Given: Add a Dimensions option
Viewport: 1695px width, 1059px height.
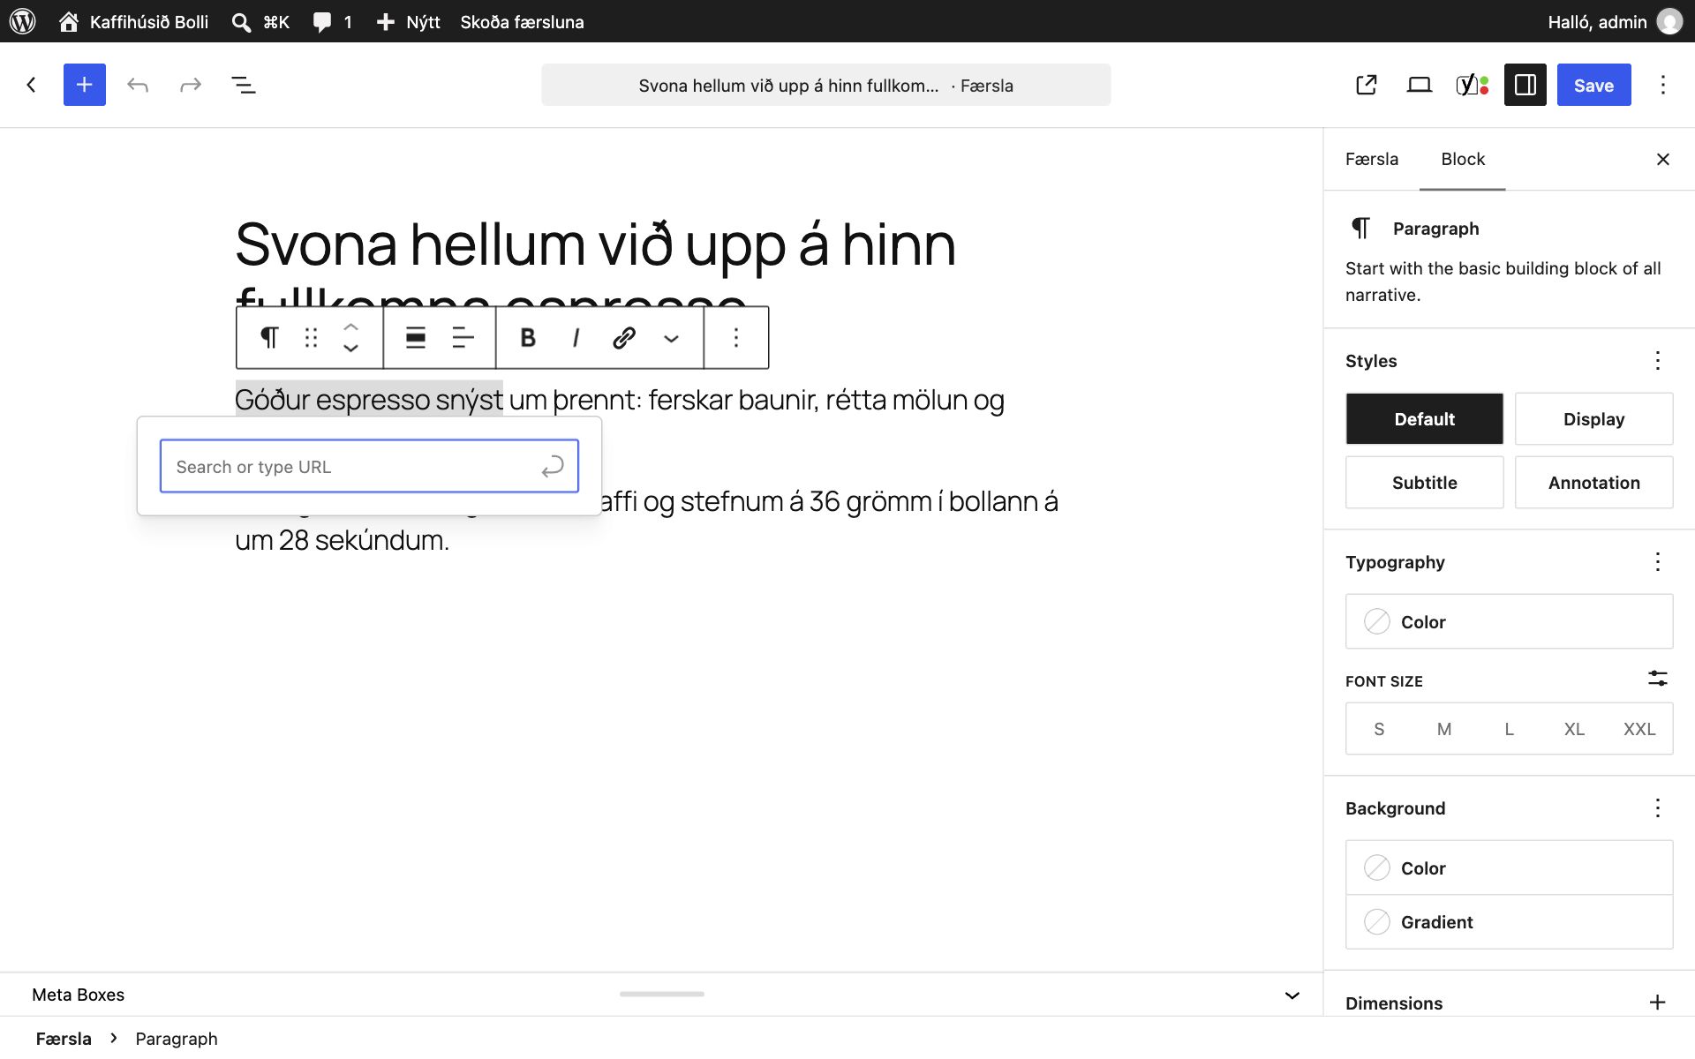Looking at the screenshot, I should click(x=1658, y=1003).
